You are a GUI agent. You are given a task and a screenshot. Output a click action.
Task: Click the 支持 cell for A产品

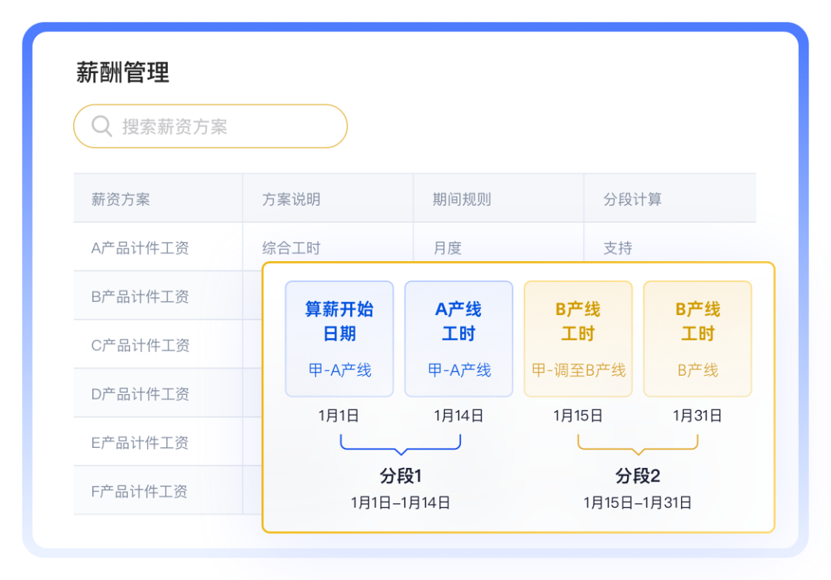(x=617, y=247)
